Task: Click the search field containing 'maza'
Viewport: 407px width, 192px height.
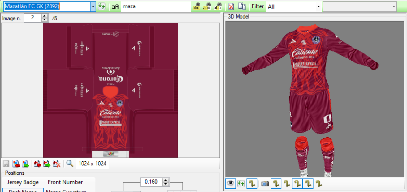Action: tap(156, 6)
